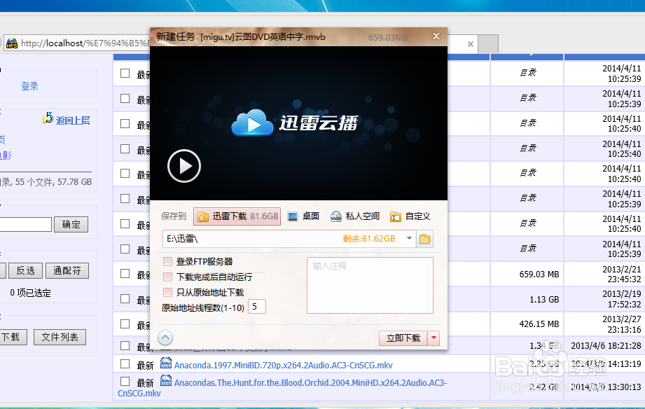Select the 迅雷下载 81.6GB save location

click(x=237, y=216)
